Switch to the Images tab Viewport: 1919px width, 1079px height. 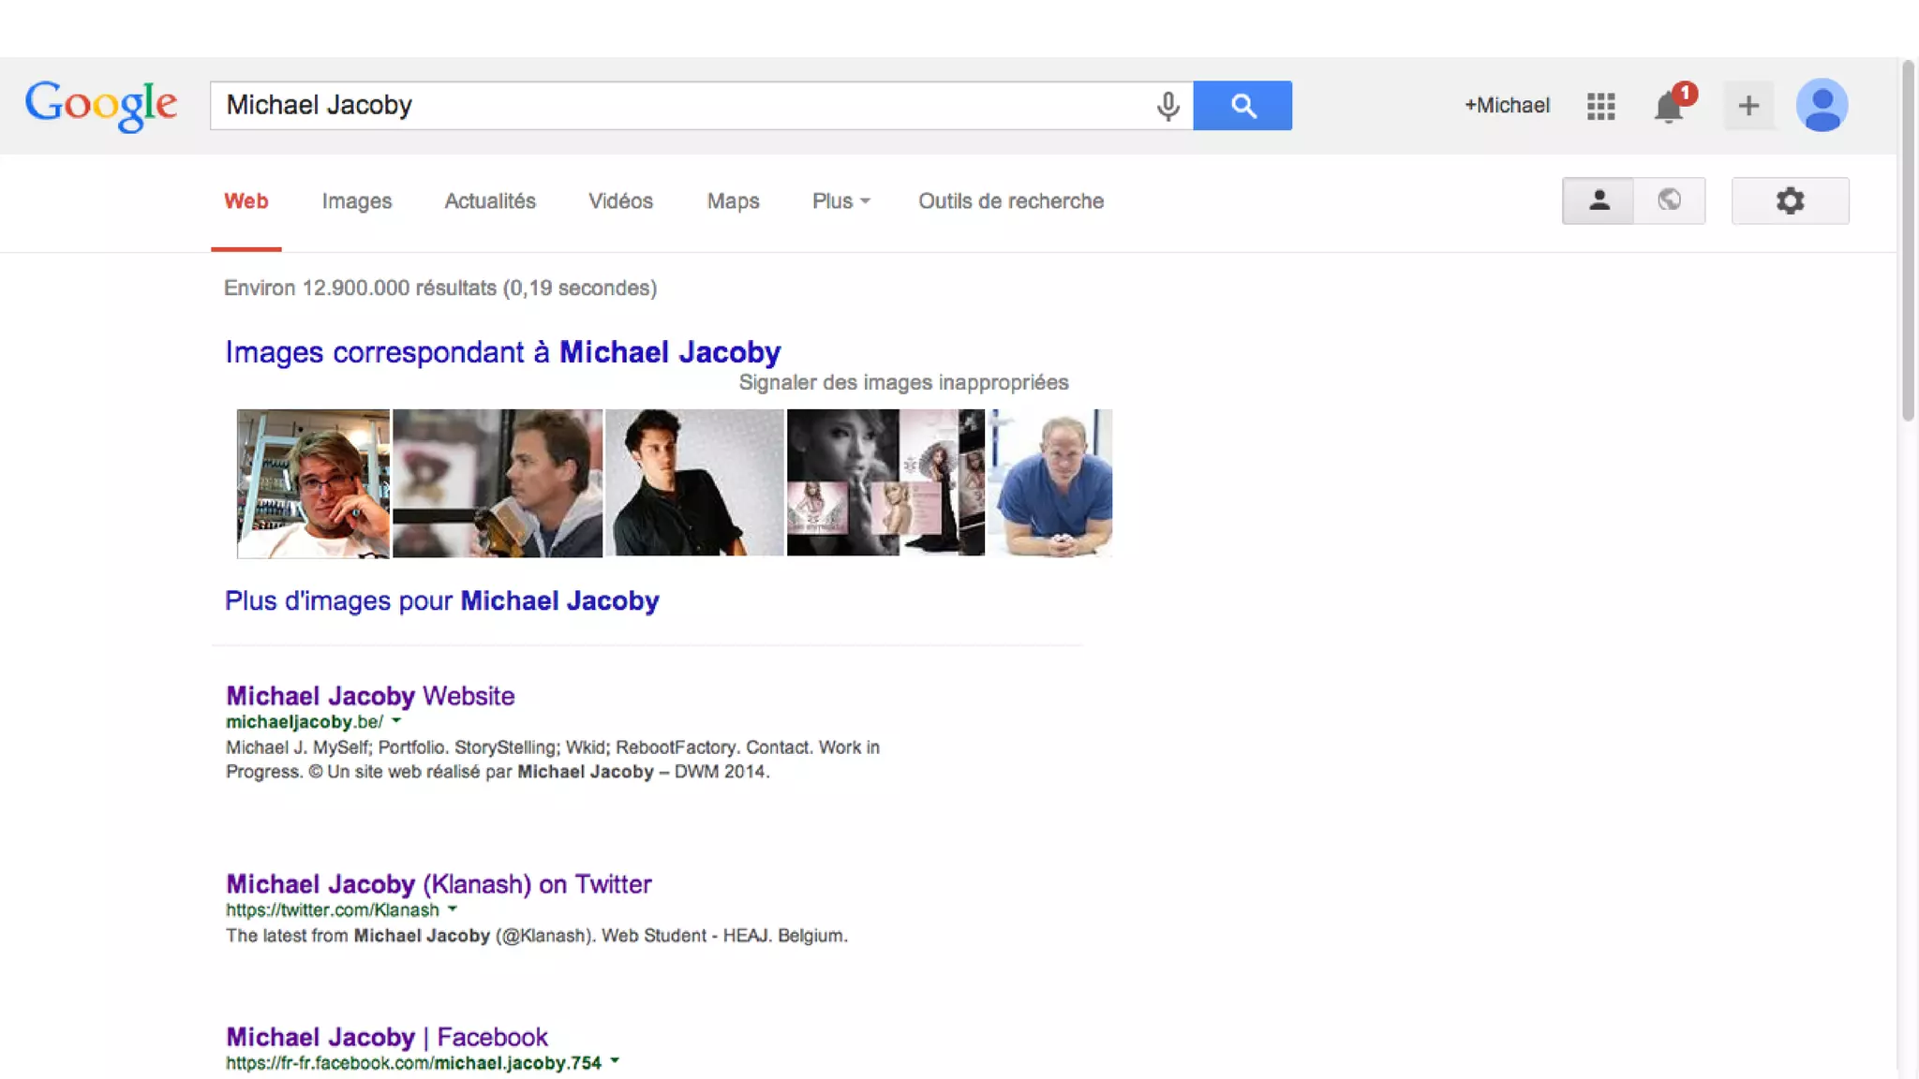(x=356, y=201)
